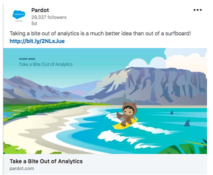
Task: Click the nearer shark fin in water
Action: point(187,123)
